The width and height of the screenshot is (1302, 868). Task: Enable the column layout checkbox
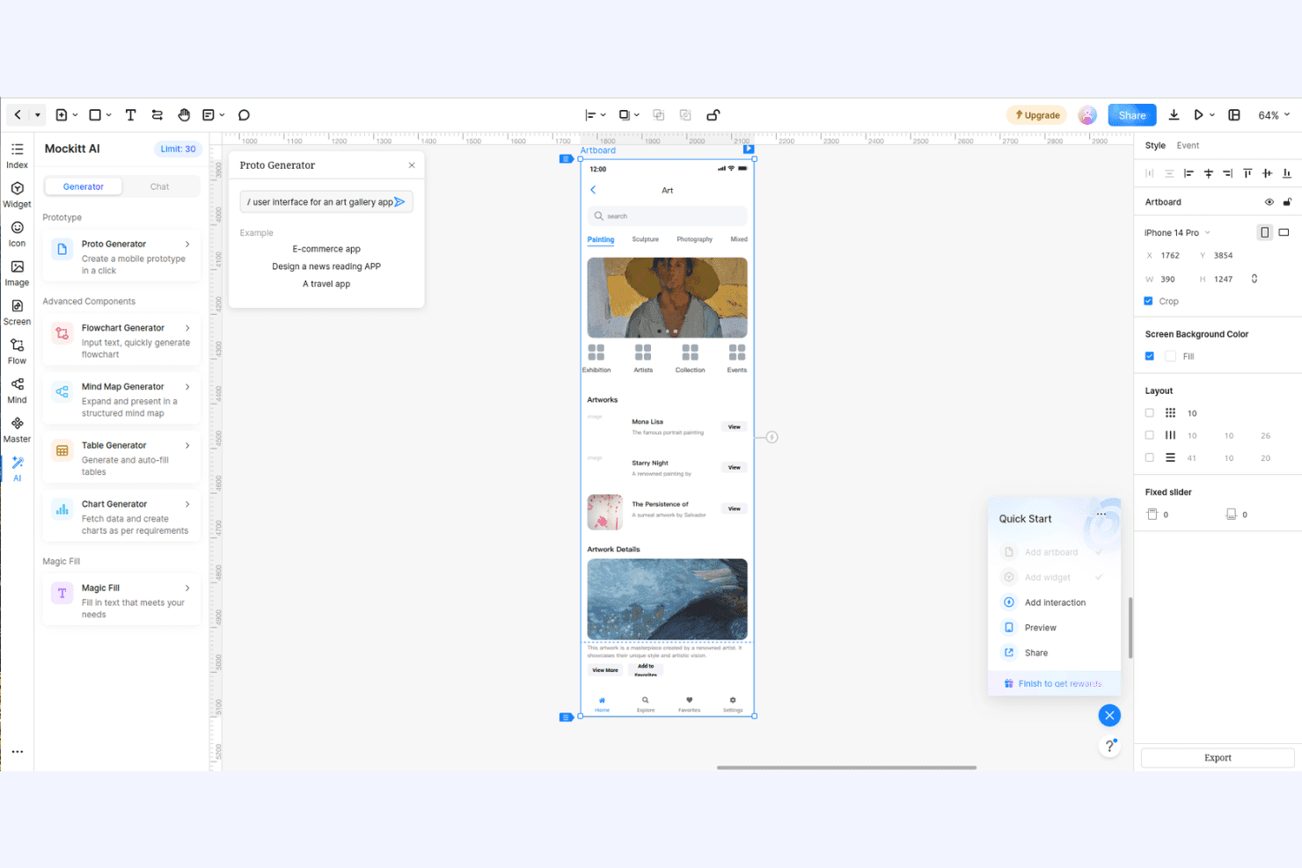click(1149, 435)
